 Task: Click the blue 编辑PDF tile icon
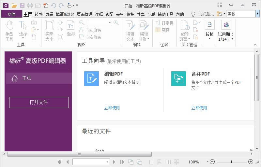(x=91, y=78)
